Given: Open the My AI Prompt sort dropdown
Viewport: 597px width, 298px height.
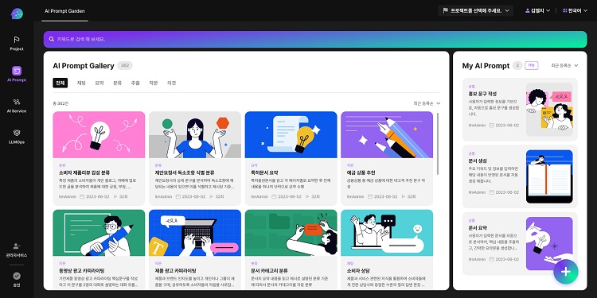Looking at the screenshot, I should [x=564, y=65].
